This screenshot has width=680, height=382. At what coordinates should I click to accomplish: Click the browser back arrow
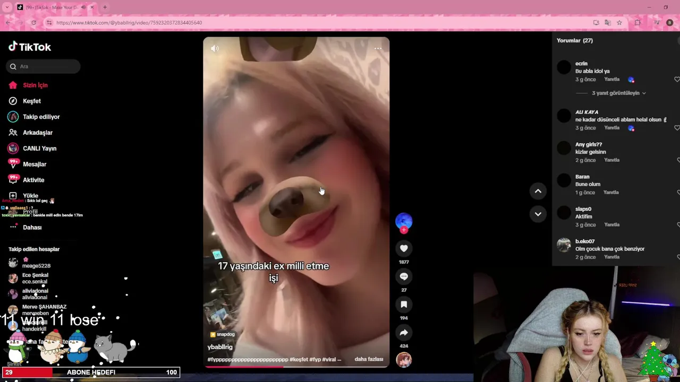coord(8,23)
